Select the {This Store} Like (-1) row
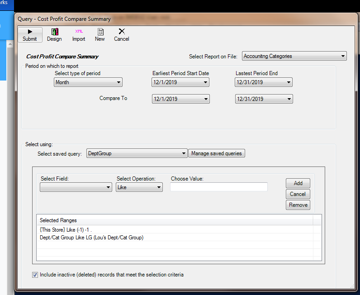The image size is (360, 295). pyautogui.click(x=175, y=229)
